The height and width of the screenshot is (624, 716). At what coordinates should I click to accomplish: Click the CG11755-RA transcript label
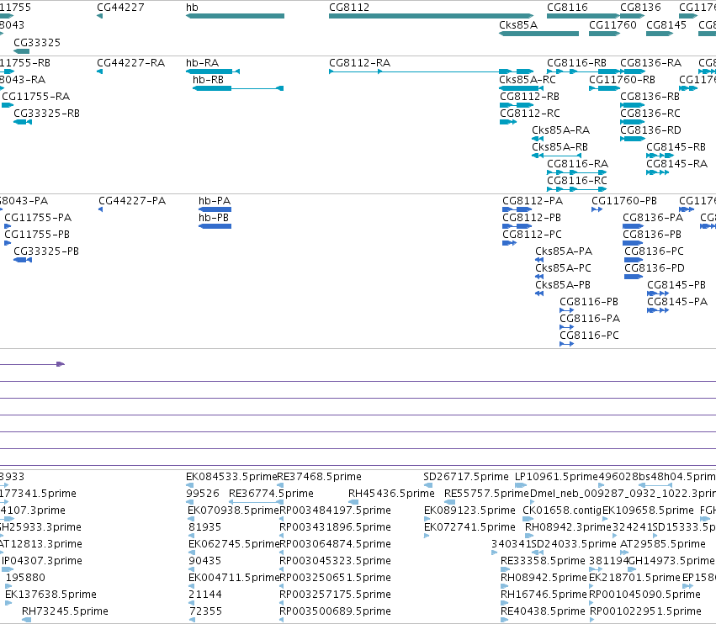(x=36, y=97)
